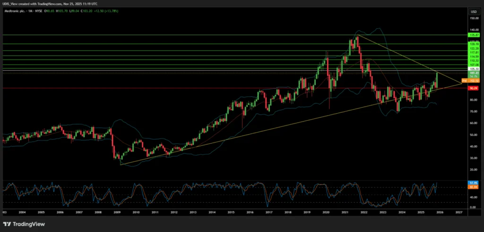Click the orange Pre 102.52 price label
The image size is (484, 232).
click(470, 80)
